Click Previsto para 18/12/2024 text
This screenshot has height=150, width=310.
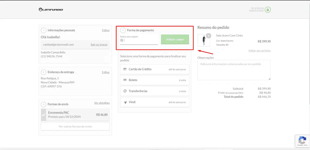[x=64, y=117]
